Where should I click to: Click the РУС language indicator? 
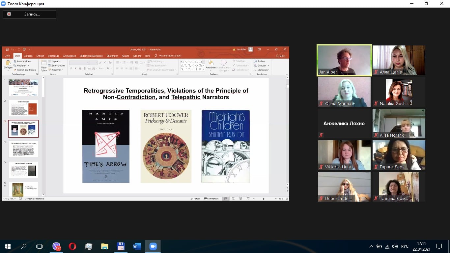405,246
